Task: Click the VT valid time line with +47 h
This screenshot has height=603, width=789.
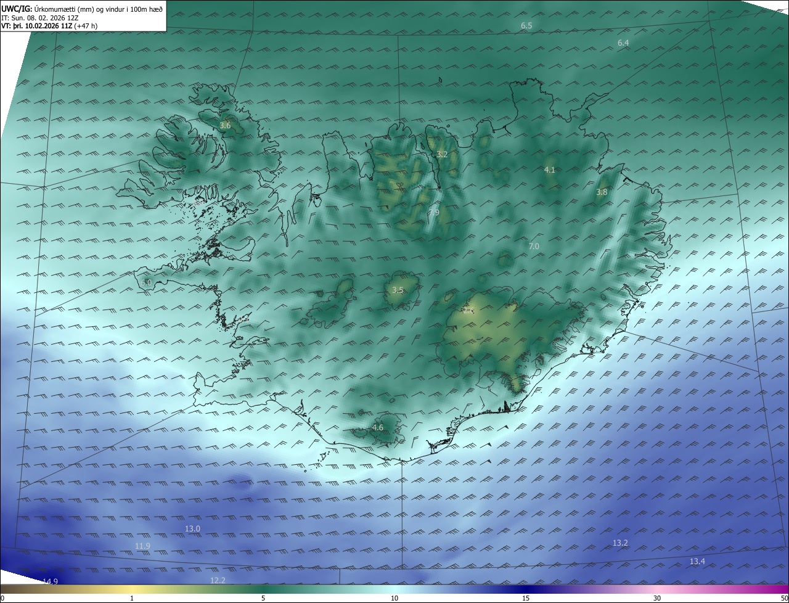Action: pyautogui.click(x=49, y=26)
